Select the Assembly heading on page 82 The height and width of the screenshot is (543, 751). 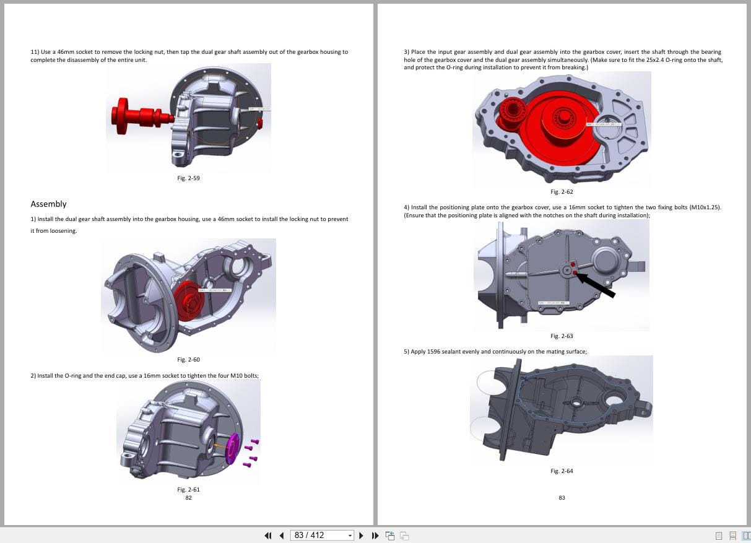pos(48,204)
